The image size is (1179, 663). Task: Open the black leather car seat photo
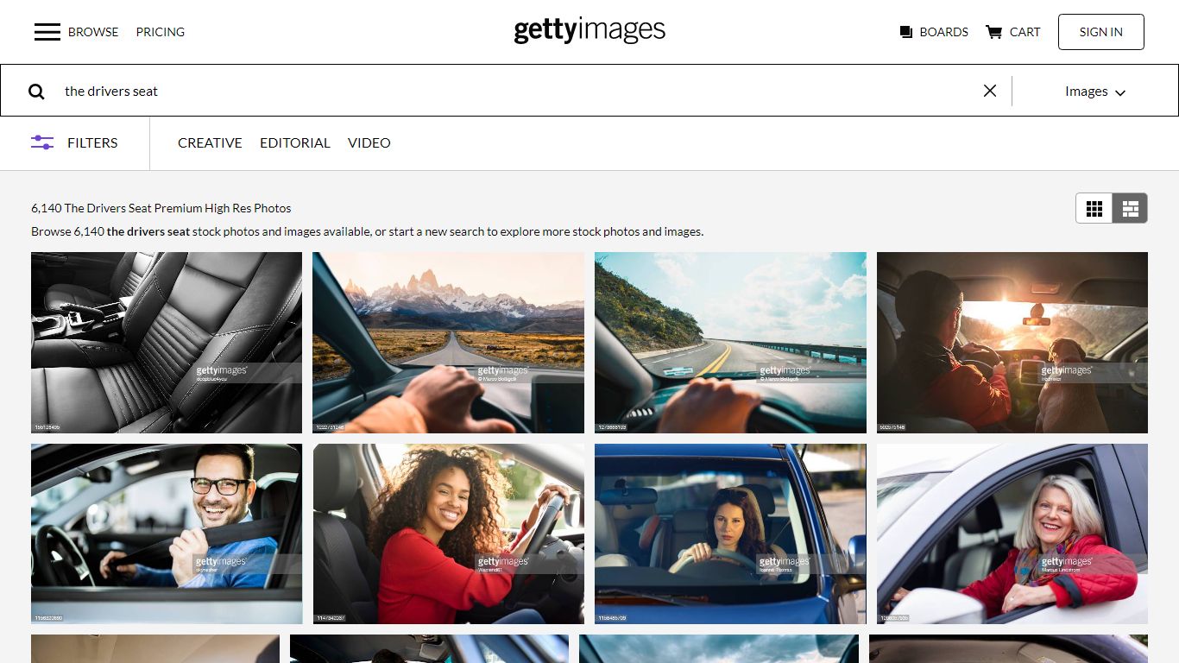click(x=167, y=343)
